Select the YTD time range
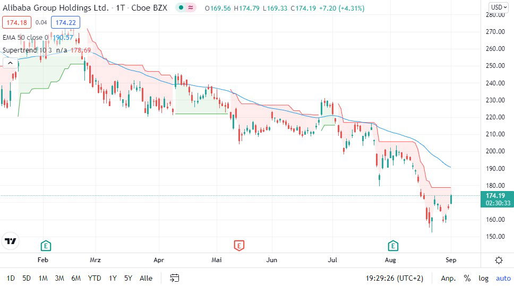The image size is (514, 286). click(x=95, y=278)
